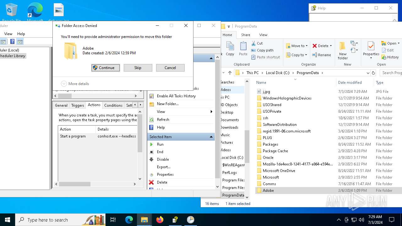Click taskbar search box
The image size is (402, 226).
[x=60, y=220]
